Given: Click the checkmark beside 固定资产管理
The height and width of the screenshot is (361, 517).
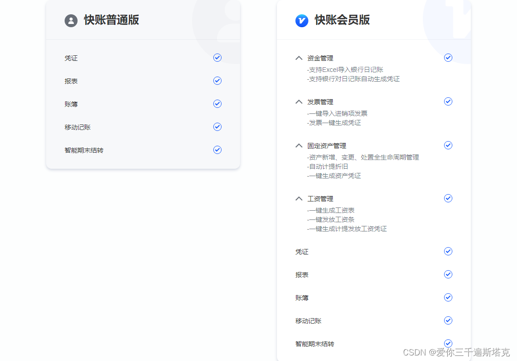Looking at the screenshot, I should click(x=448, y=145).
